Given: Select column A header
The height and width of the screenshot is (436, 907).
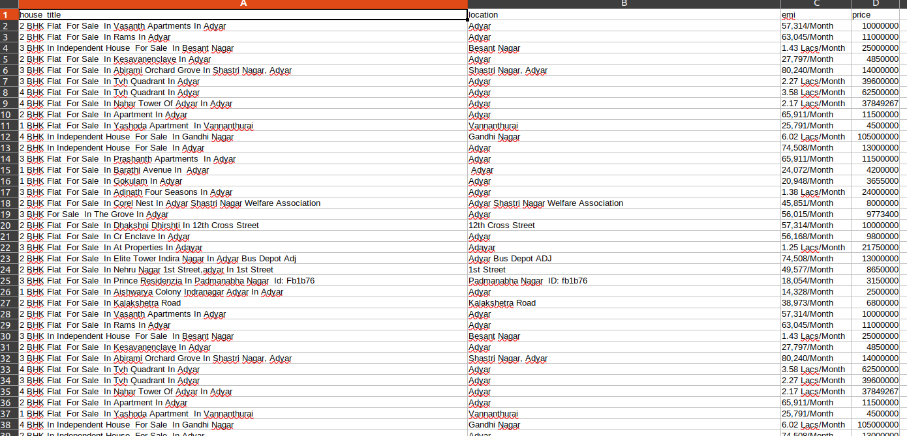Looking at the screenshot, I should [243, 4].
